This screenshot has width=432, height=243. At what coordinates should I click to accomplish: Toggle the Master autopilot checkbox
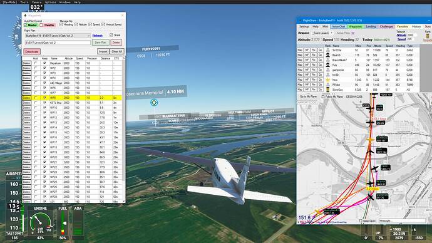pos(26,25)
